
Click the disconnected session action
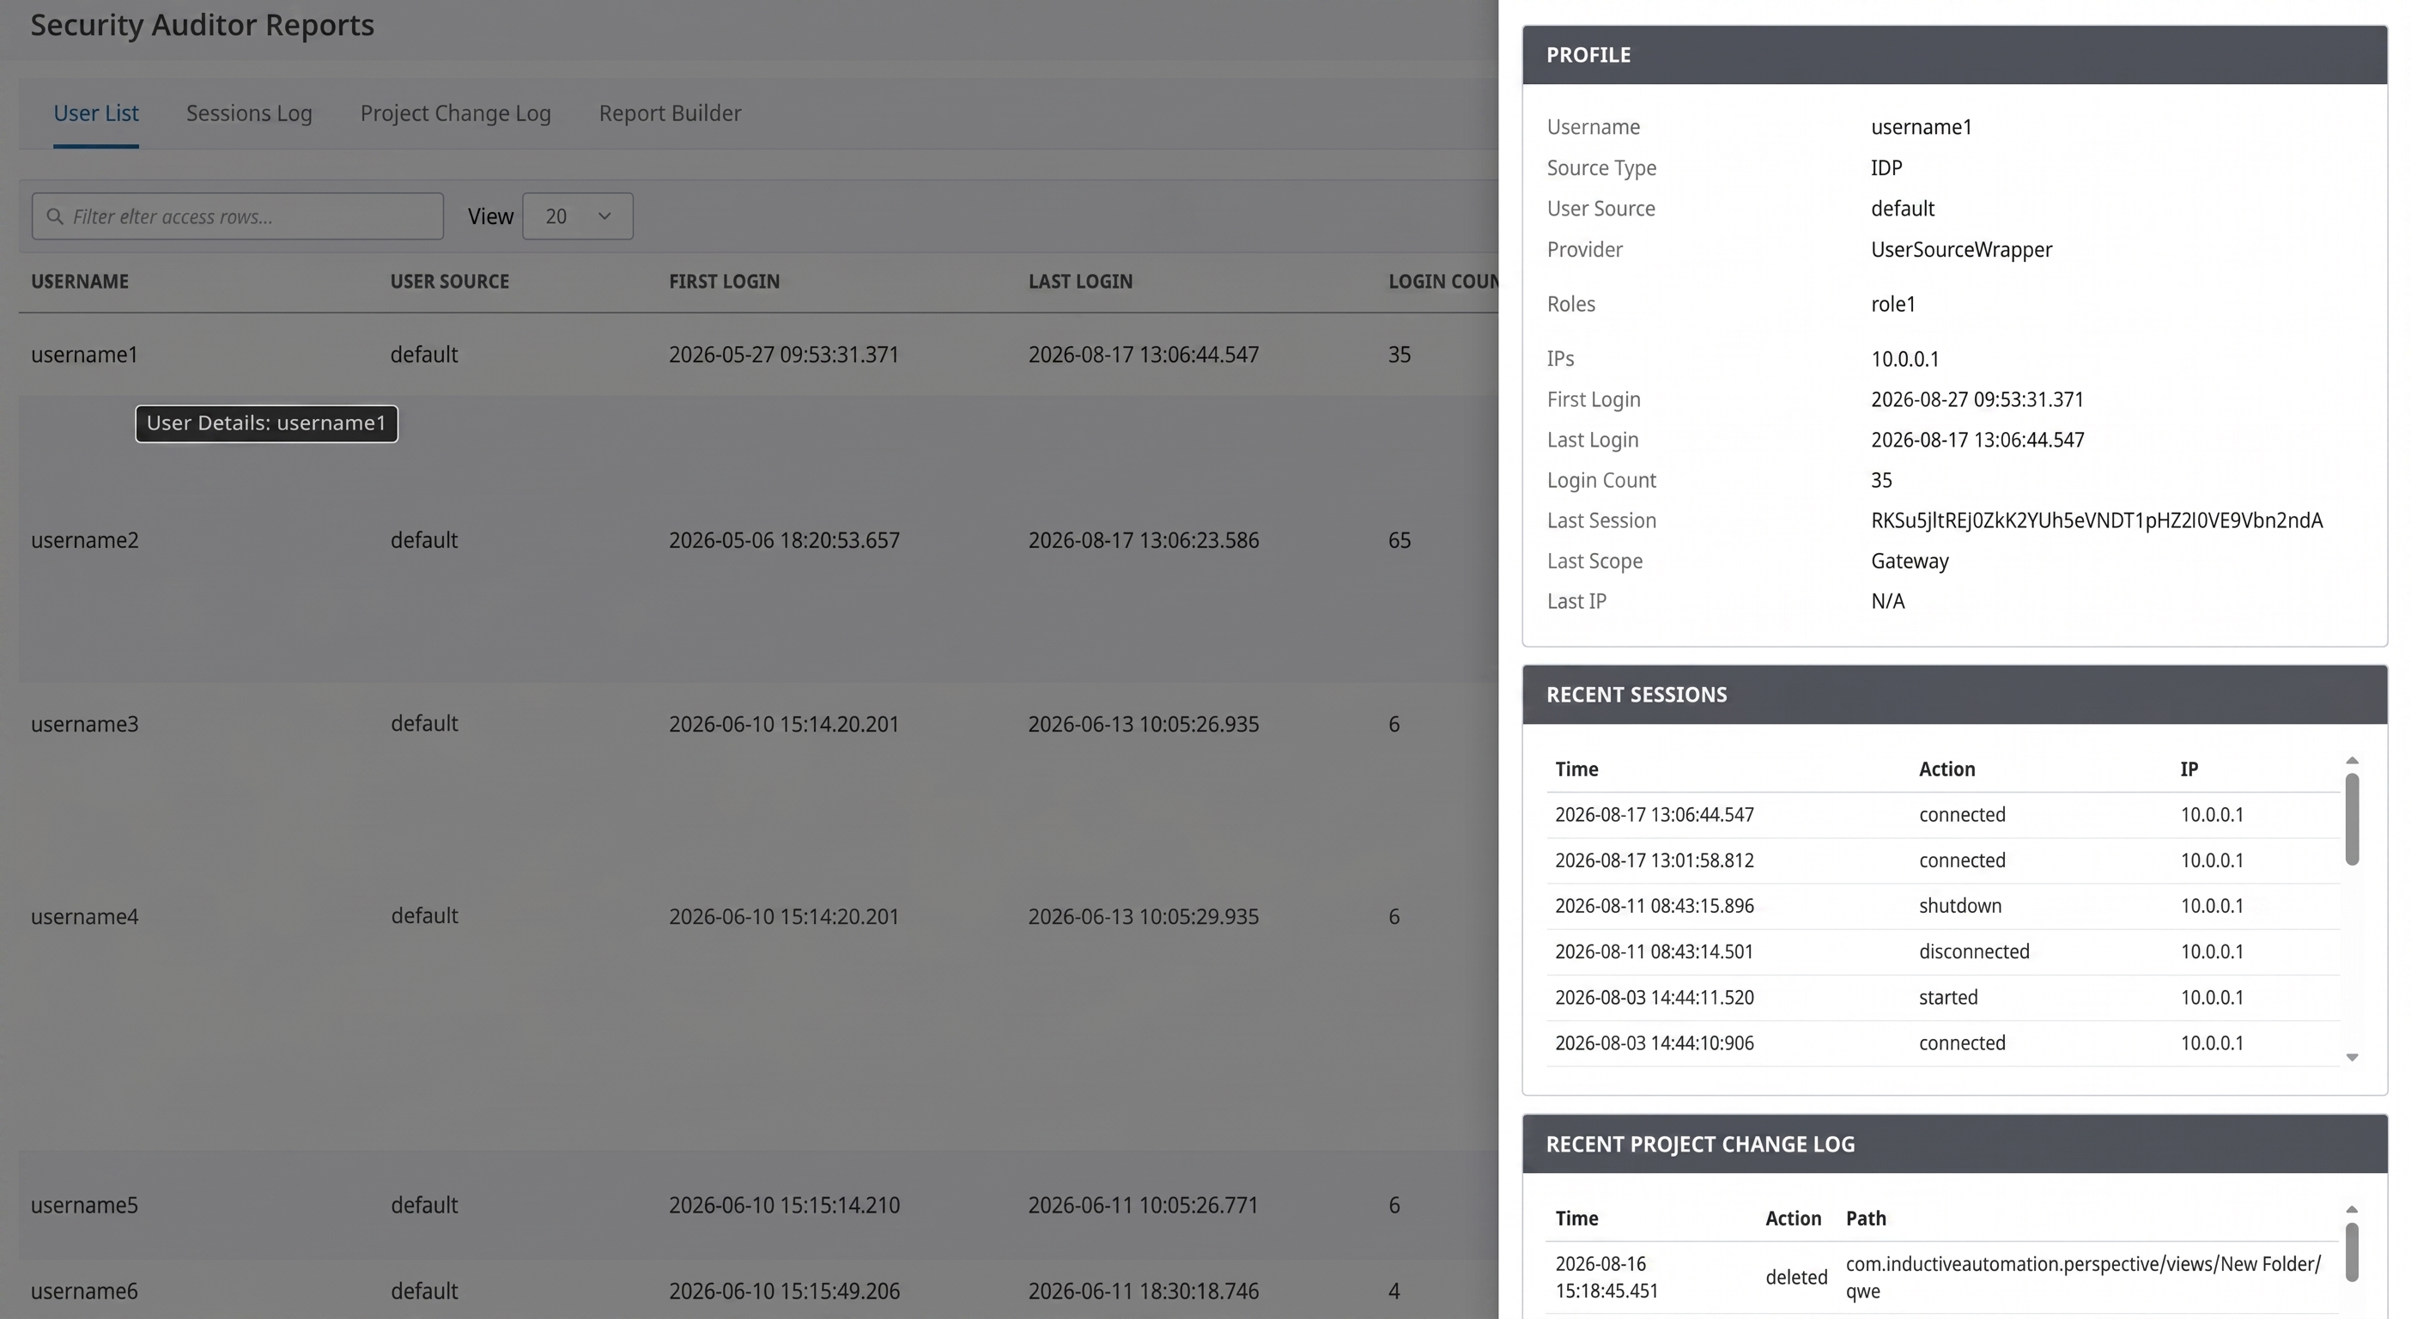[x=1974, y=952]
